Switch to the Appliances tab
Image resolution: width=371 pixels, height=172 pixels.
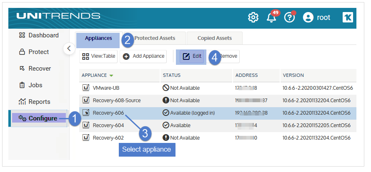(98, 38)
